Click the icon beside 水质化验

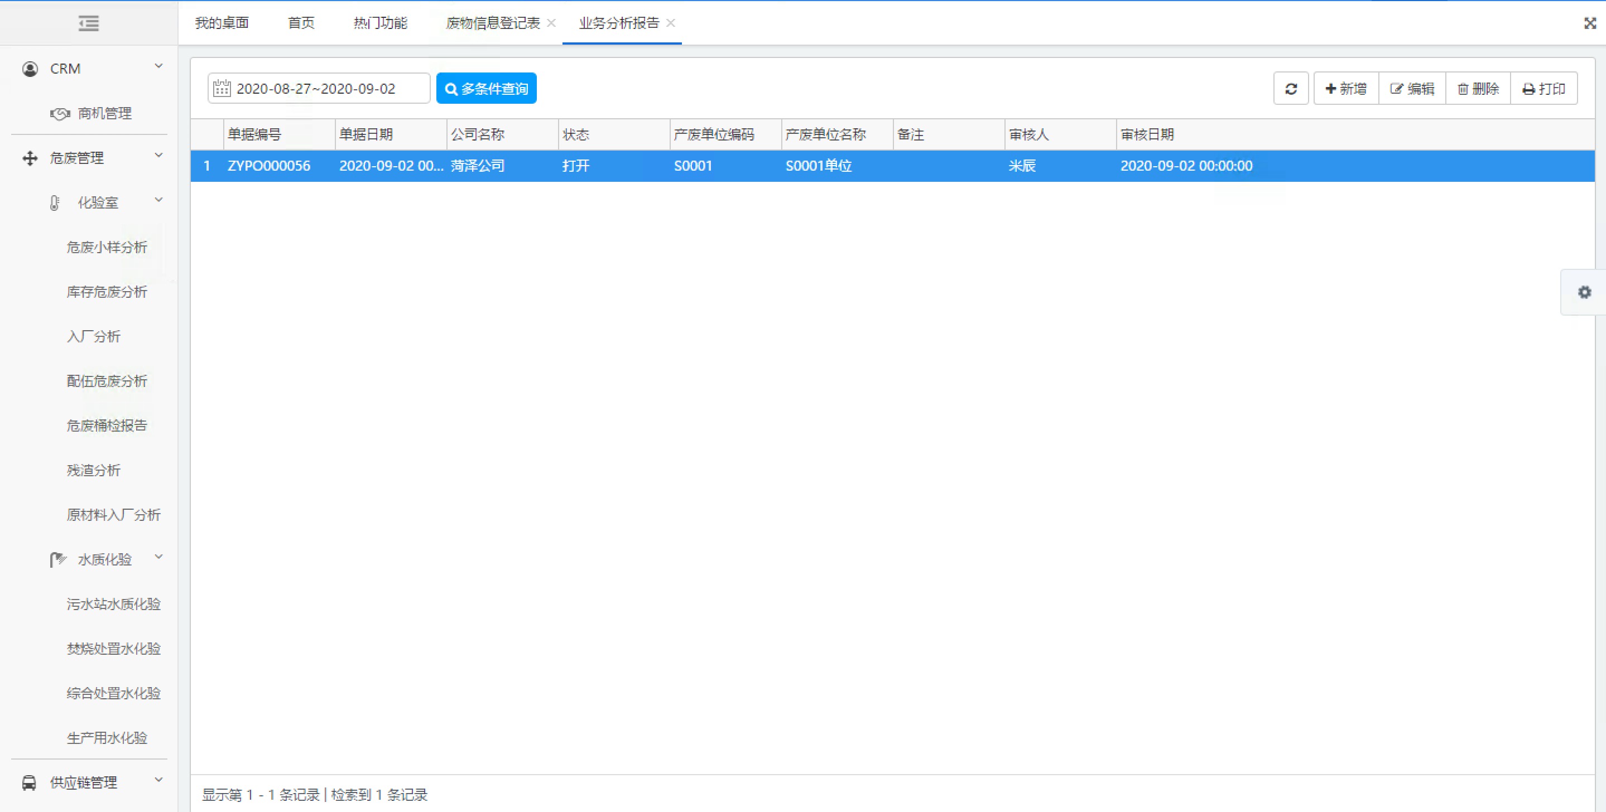[x=58, y=559]
